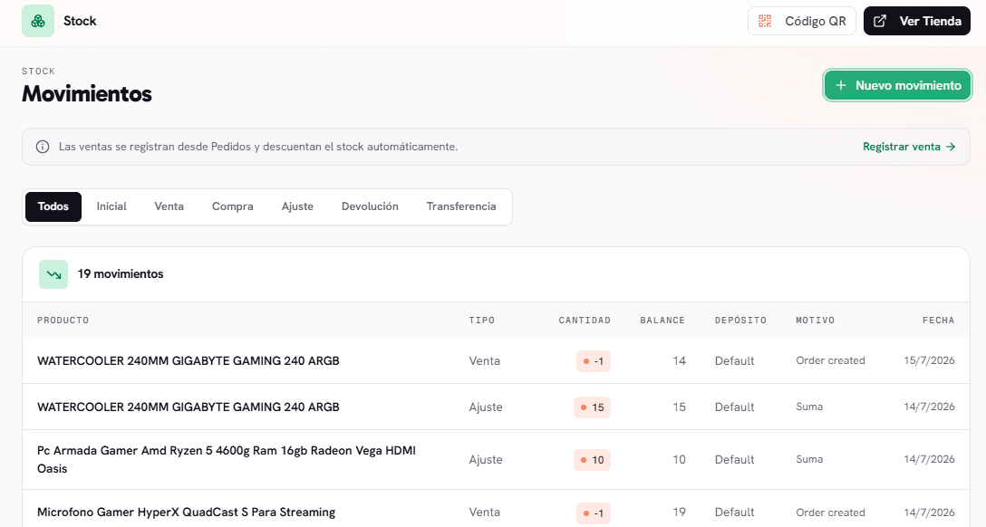Click the CANTIDAD column header
986x527 pixels.
pyautogui.click(x=585, y=321)
